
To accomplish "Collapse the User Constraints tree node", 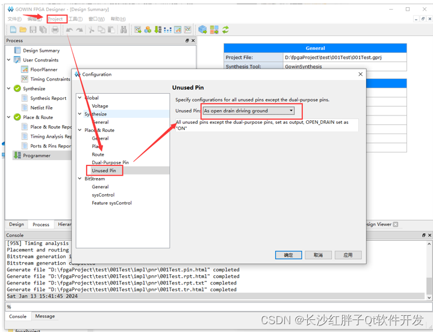I will tap(9, 60).
